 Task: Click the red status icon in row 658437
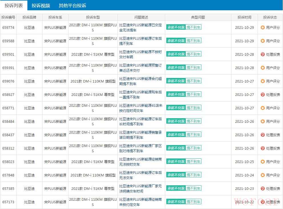click(x=263, y=135)
